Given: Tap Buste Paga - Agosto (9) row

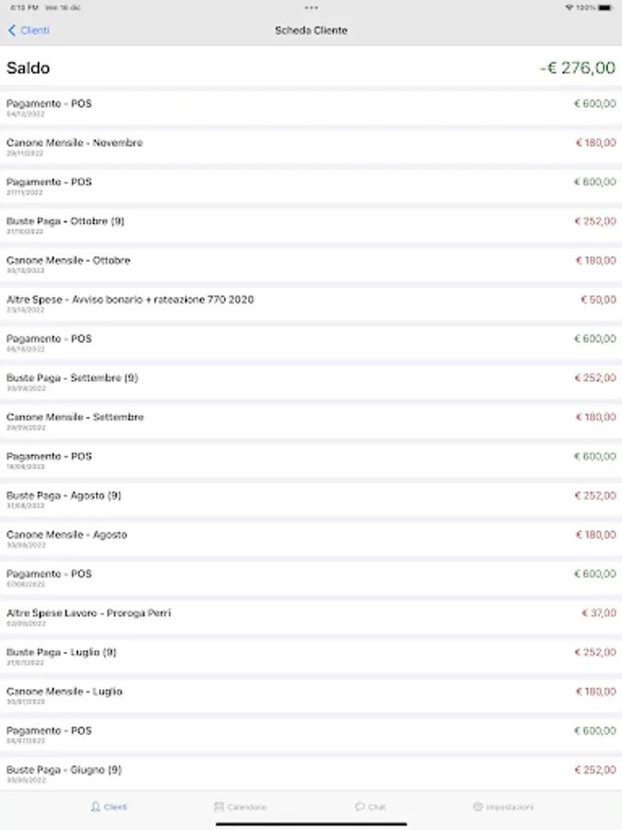Looking at the screenshot, I should click(x=64, y=496).
